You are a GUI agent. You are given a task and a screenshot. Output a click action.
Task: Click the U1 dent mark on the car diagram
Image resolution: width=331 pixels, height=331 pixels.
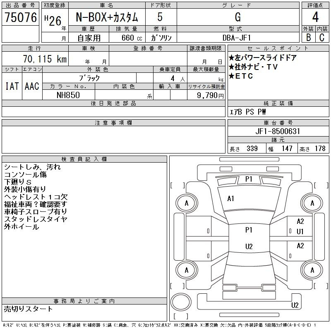click(300, 232)
